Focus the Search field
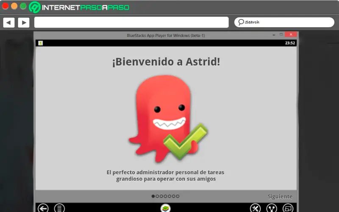Screen dimensions: 339x212 [284, 22]
